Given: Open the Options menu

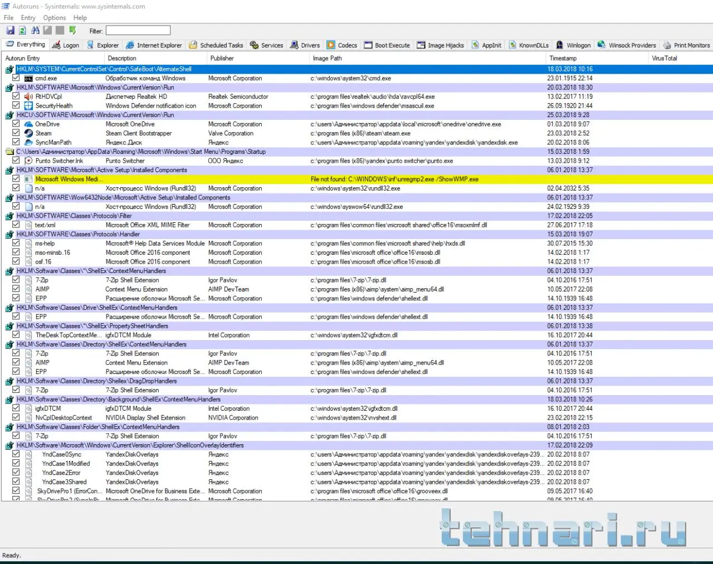Looking at the screenshot, I should click(x=55, y=18).
